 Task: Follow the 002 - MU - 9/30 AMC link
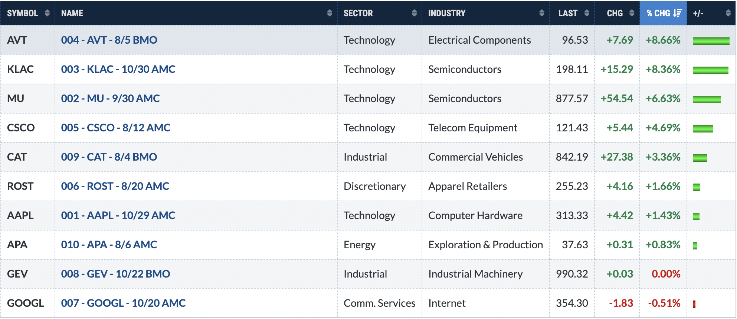point(110,98)
